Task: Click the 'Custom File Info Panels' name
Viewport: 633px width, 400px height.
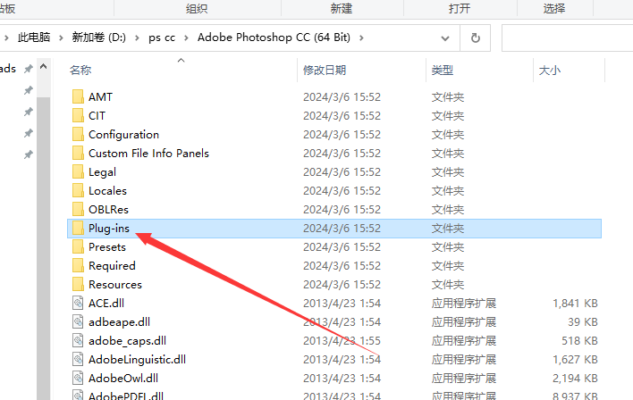Action: [148, 154]
